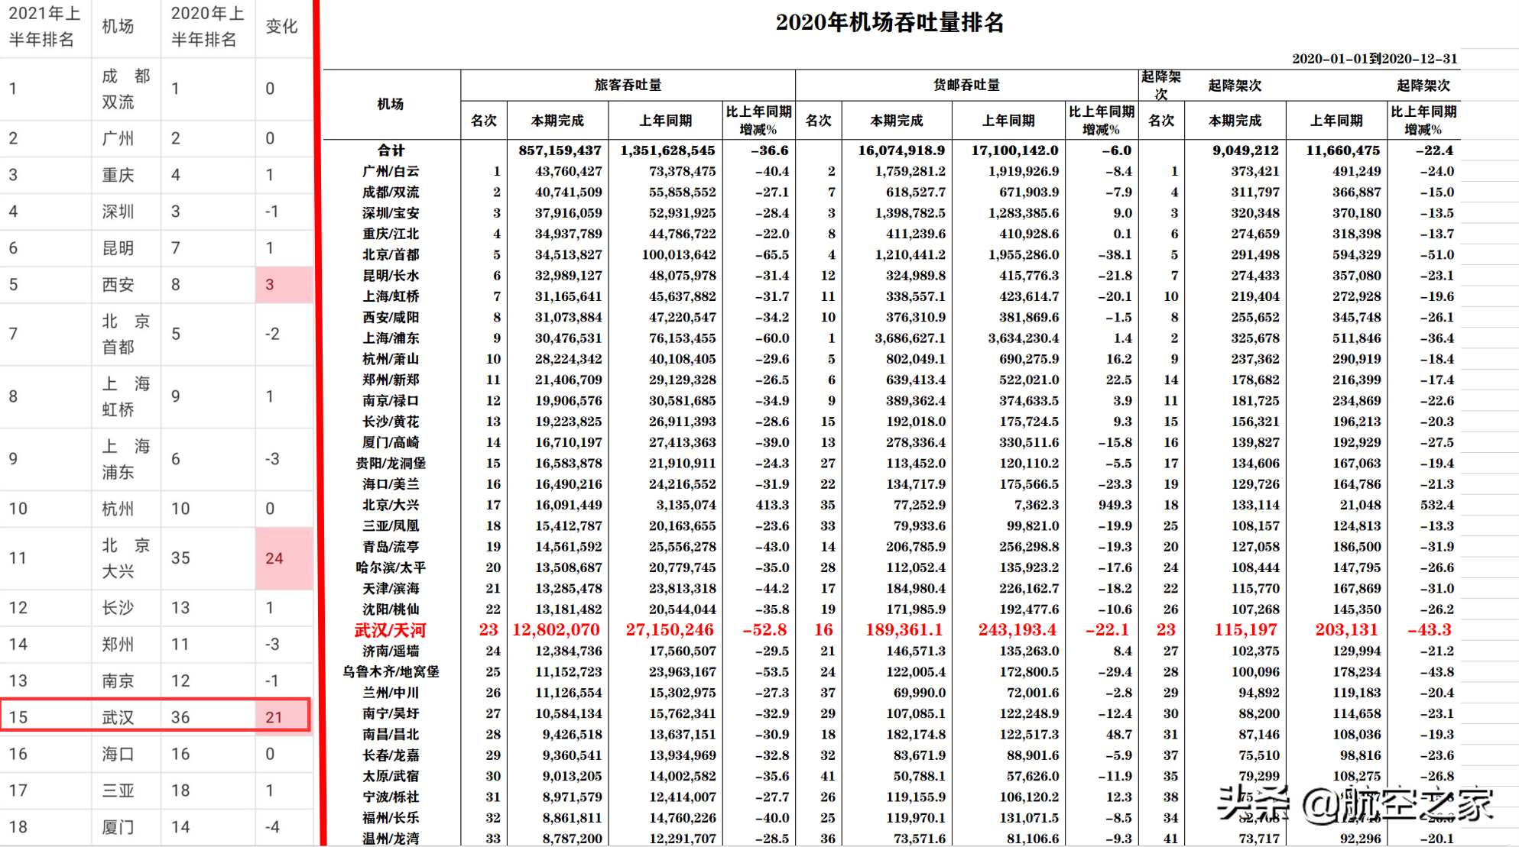
Task: Click the 2020年上半年排名 column header
Action: click(206, 27)
